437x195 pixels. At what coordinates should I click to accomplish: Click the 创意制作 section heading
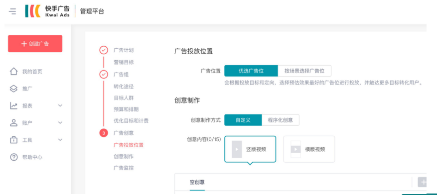click(187, 100)
